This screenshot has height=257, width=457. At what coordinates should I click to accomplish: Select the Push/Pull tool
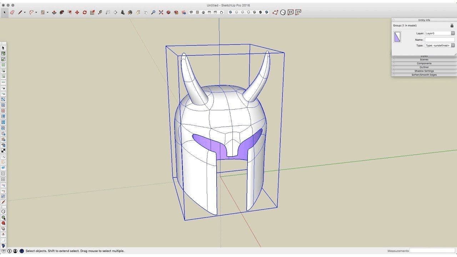pos(54,12)
